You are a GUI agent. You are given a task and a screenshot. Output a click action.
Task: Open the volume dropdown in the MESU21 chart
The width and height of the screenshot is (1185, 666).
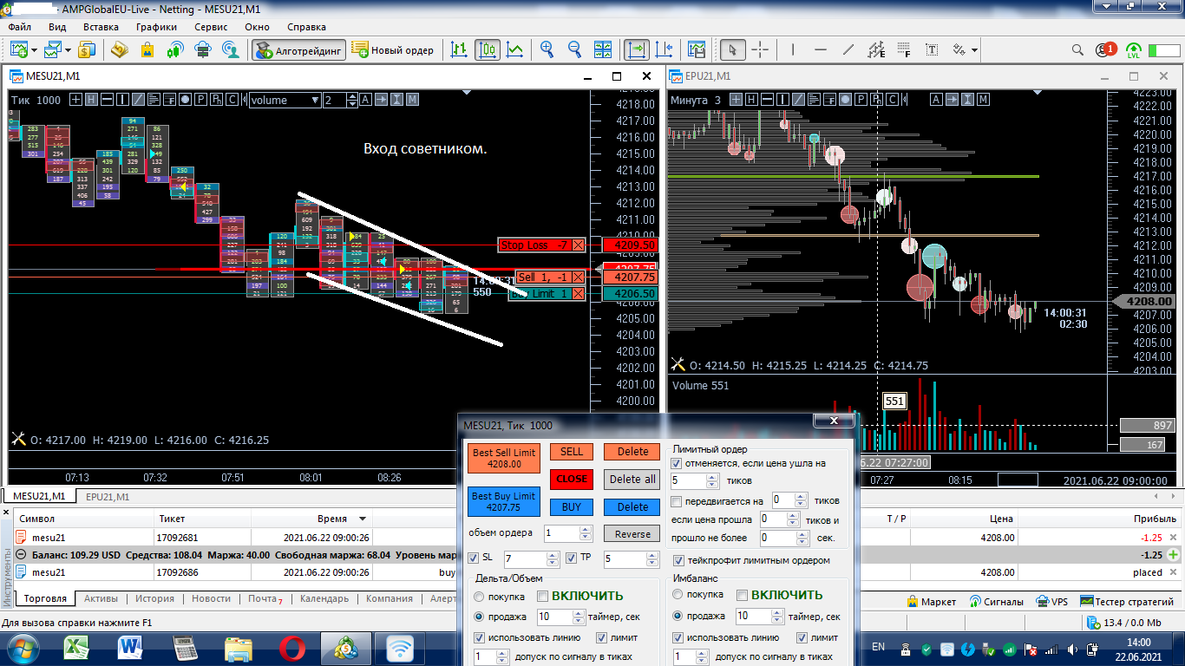(315, 100)
